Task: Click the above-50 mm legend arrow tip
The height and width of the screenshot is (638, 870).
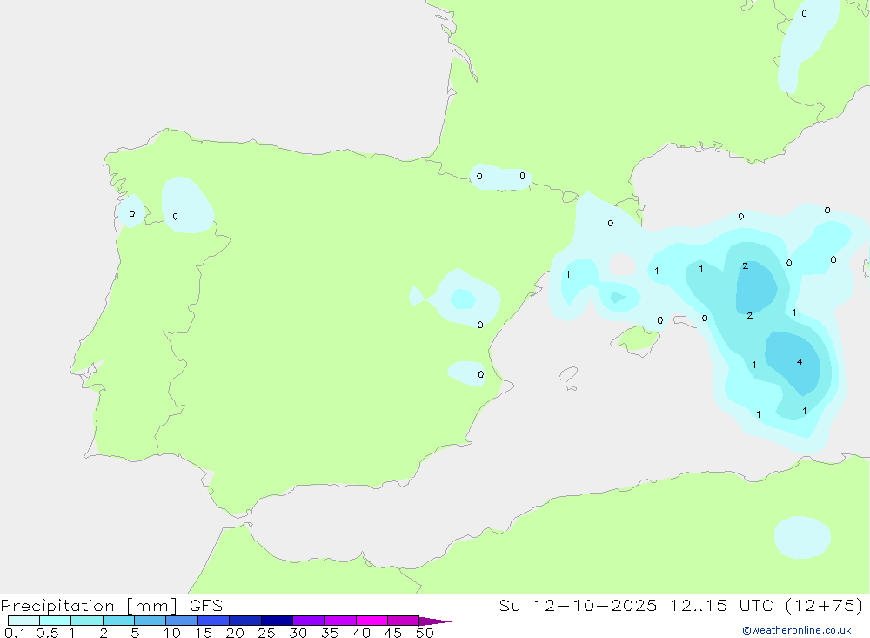Action: [x=434, y=621]
